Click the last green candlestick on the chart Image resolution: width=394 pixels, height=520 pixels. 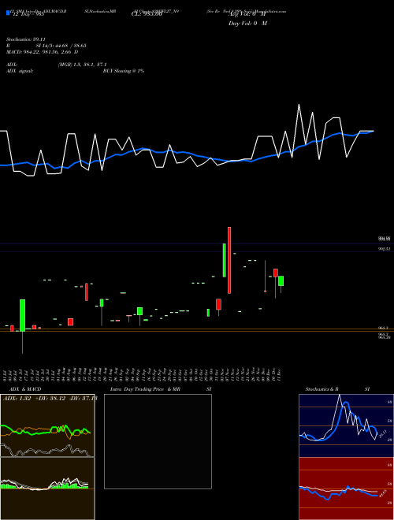pyautogui.click(x=281, y=281)
